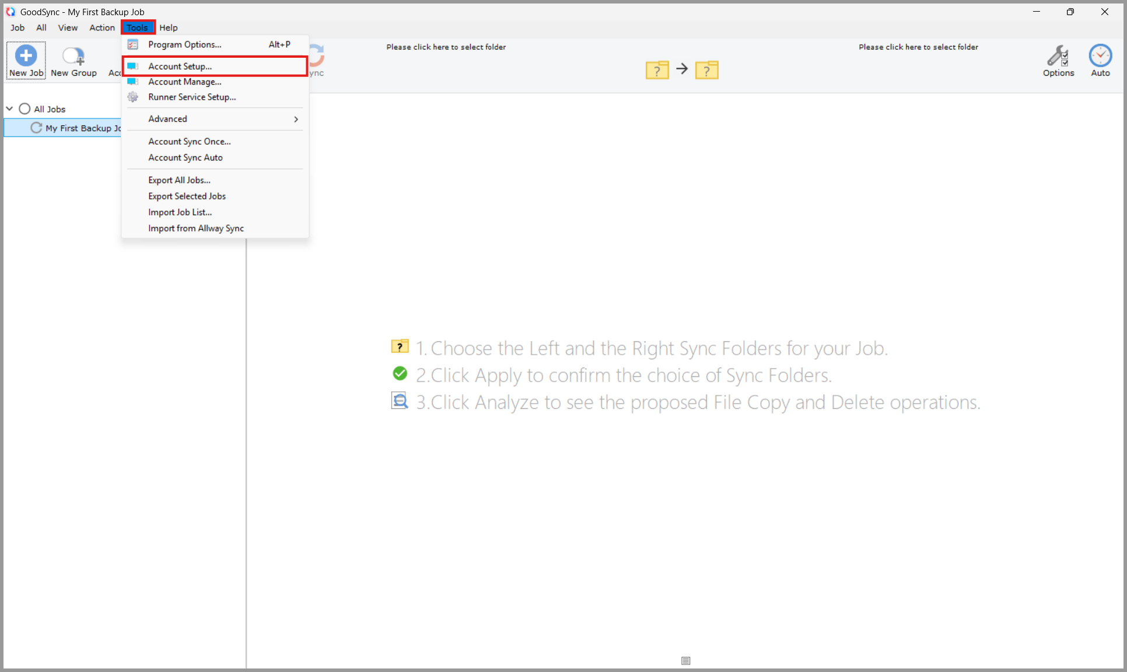Collapse the All Jobs tree

click(9, 108)
